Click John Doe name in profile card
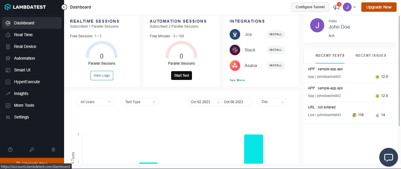 [339, 27]
